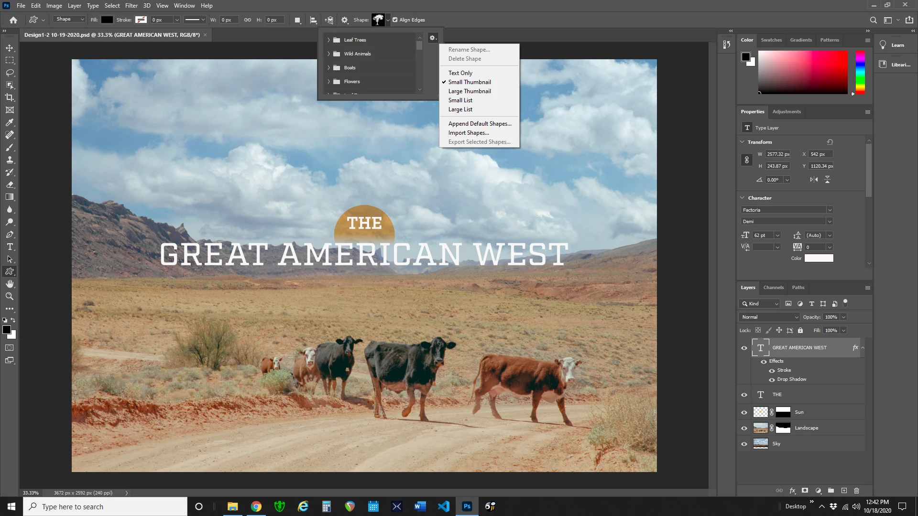Open shape picker gear settings menu
Screen dimensions: 918x516
(x=433, y=38)
